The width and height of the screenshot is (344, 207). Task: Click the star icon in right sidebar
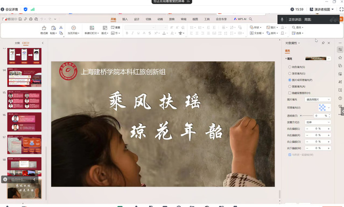(340, 58)
